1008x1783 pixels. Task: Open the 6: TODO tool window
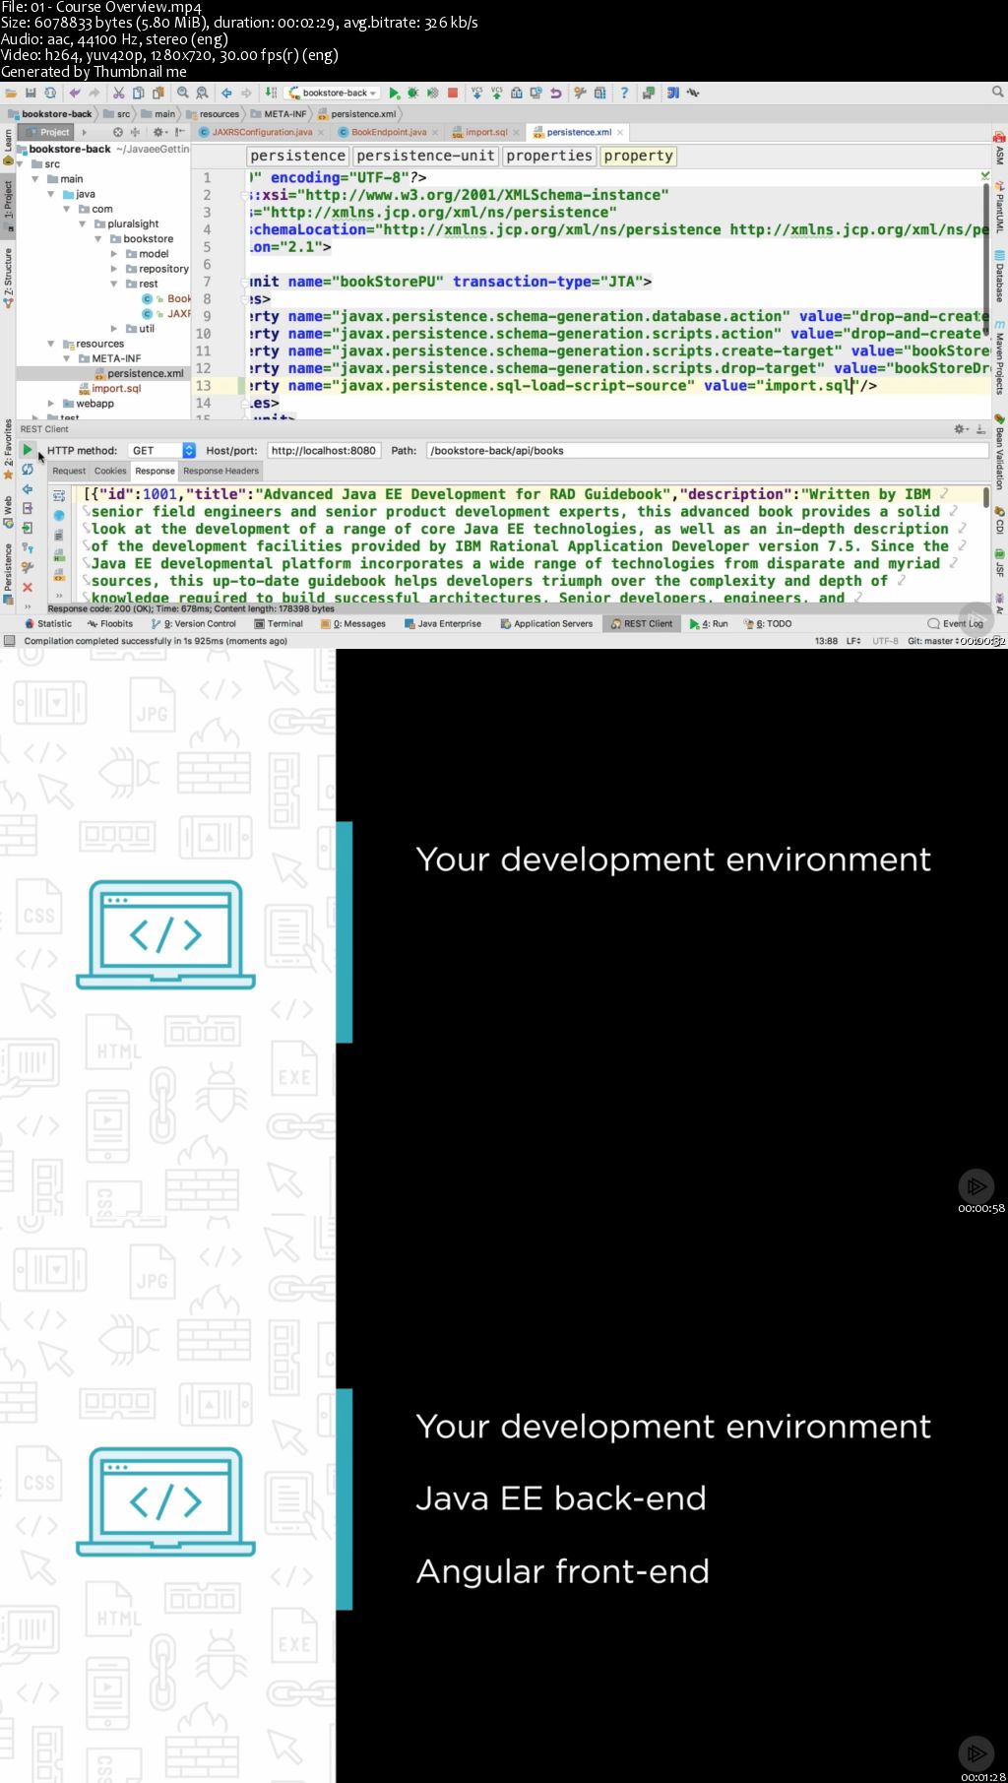click(768, 623)
